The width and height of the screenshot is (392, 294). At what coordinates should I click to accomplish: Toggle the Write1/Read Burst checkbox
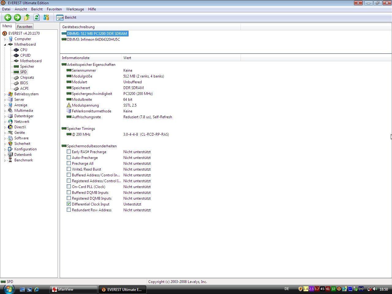click(69, 169)
